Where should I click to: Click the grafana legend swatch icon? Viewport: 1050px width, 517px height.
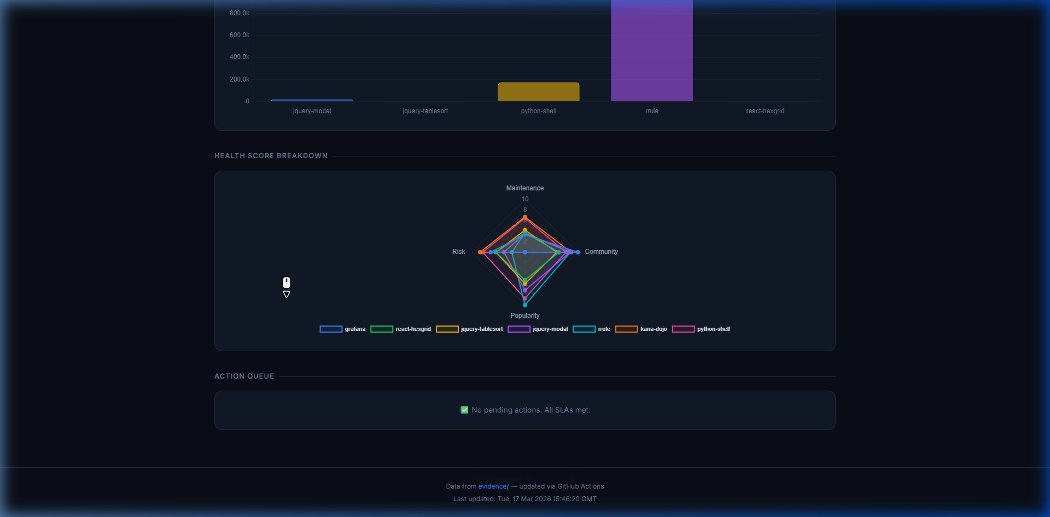click(330, 329)
